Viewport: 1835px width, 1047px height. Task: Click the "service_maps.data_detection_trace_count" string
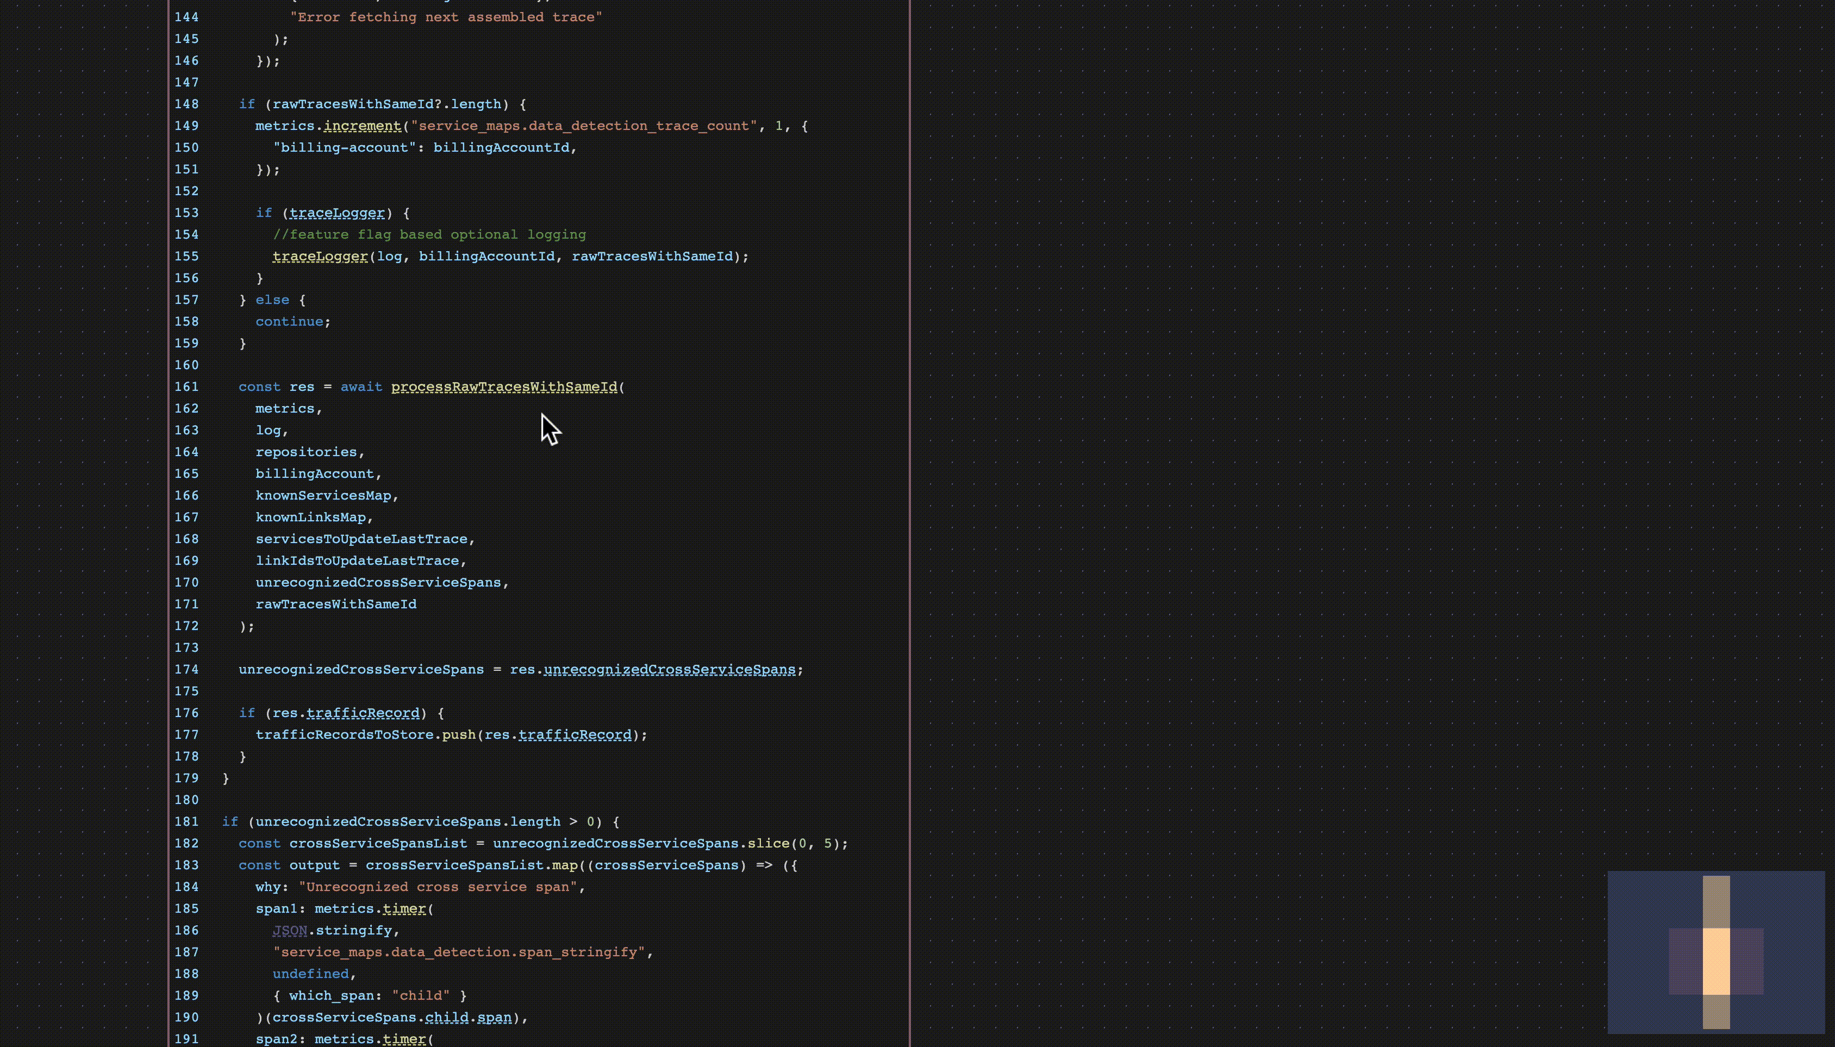[584, 125]
